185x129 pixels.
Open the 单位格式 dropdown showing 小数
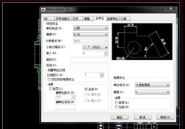(x=91, y=28)
